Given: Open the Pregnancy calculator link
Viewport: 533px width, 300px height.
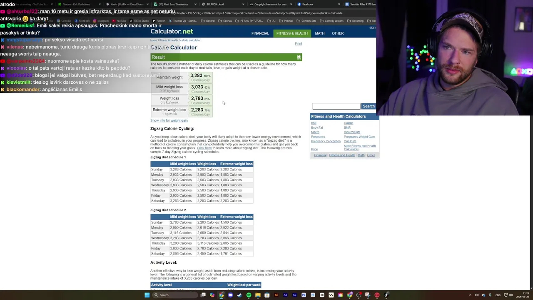Looking at the screenshot, I should coord(318,137).
